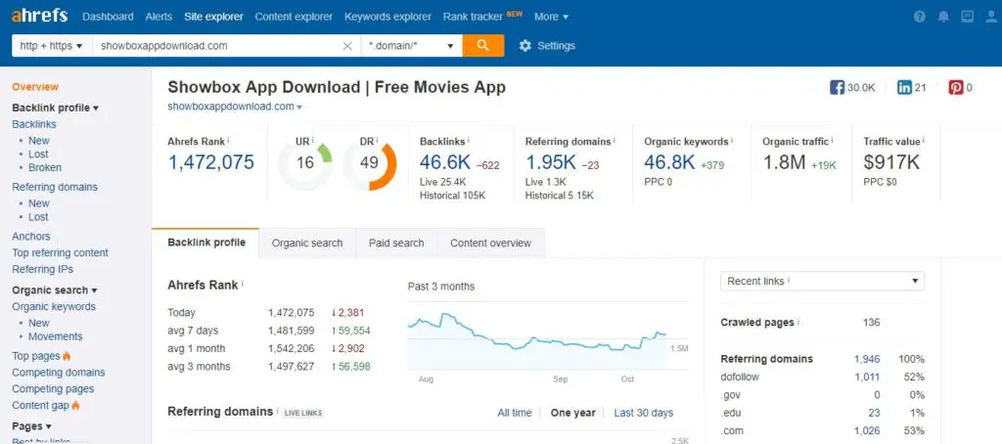The width and height of the screenshot is (1002, 444).
Task: Switch to the Organic search tab
Action: [x=307, y=243]
